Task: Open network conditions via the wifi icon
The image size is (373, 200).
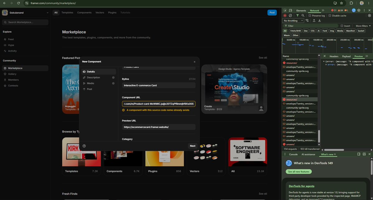Action: click(x=307, y=20)
